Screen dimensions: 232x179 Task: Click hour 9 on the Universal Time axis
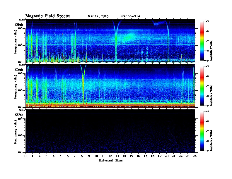tap(89, 156)
